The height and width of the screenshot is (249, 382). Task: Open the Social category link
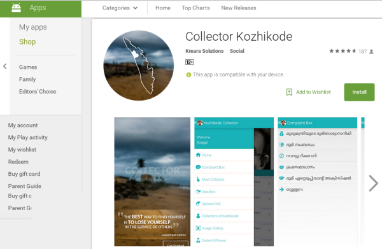click(x=237, y=51)
